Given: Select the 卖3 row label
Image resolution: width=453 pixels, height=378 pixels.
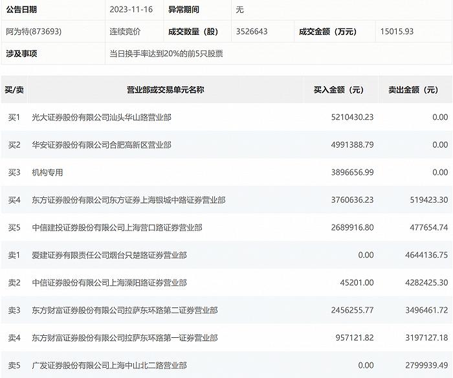Looking at the screenshot, I should click(x=14, y=311).
